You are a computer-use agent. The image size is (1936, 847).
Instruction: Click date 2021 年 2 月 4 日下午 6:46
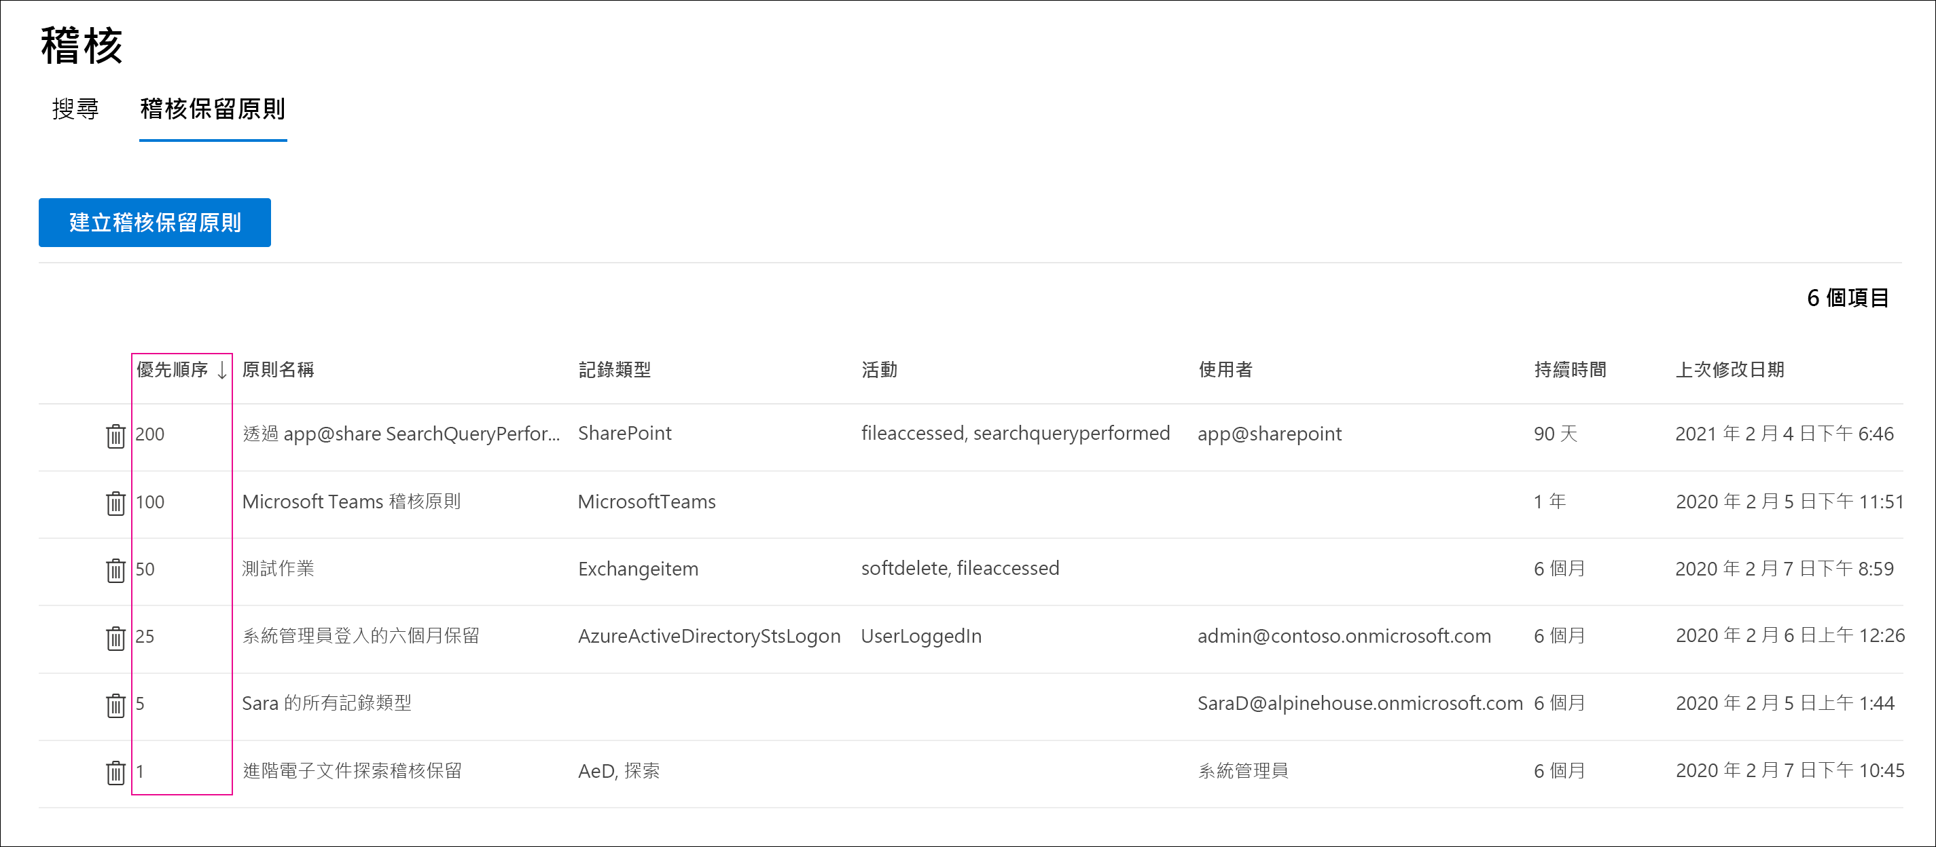(1785, 434)
